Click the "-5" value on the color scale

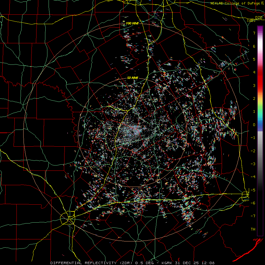point(253,190)
